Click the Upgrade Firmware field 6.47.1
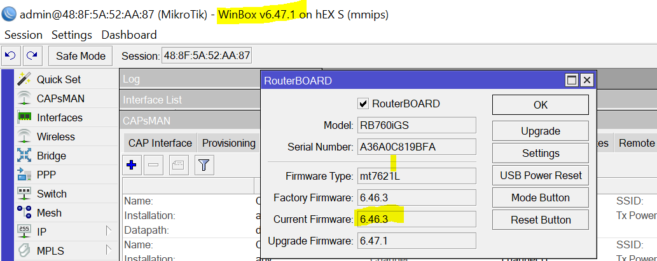Viewport: 657px width, 261px height. tap(417, 241)
